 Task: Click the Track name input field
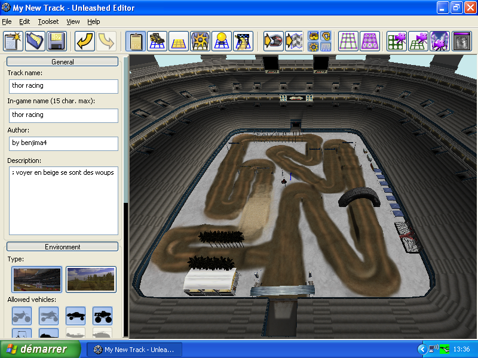(x=63, y=86)
